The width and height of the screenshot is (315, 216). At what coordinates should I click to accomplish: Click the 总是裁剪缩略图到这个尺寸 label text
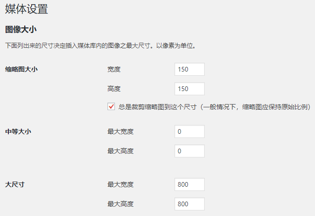coord(214,107)
